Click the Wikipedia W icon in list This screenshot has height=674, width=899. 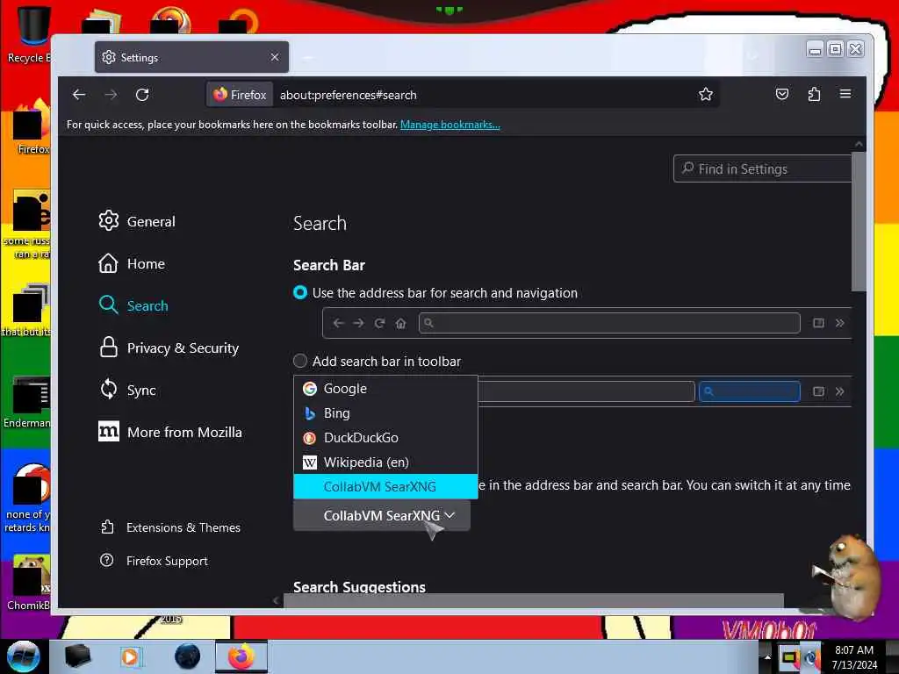pos(310,462)
